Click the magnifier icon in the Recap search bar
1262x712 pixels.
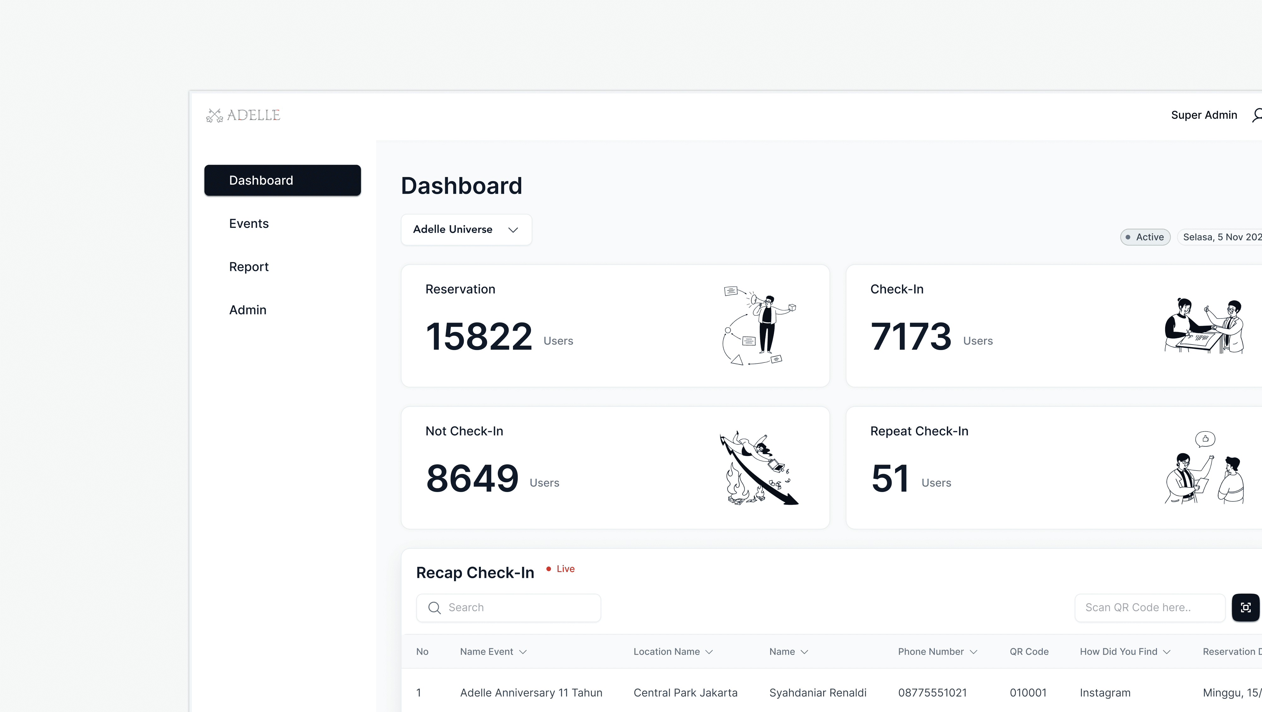(434, 608)
